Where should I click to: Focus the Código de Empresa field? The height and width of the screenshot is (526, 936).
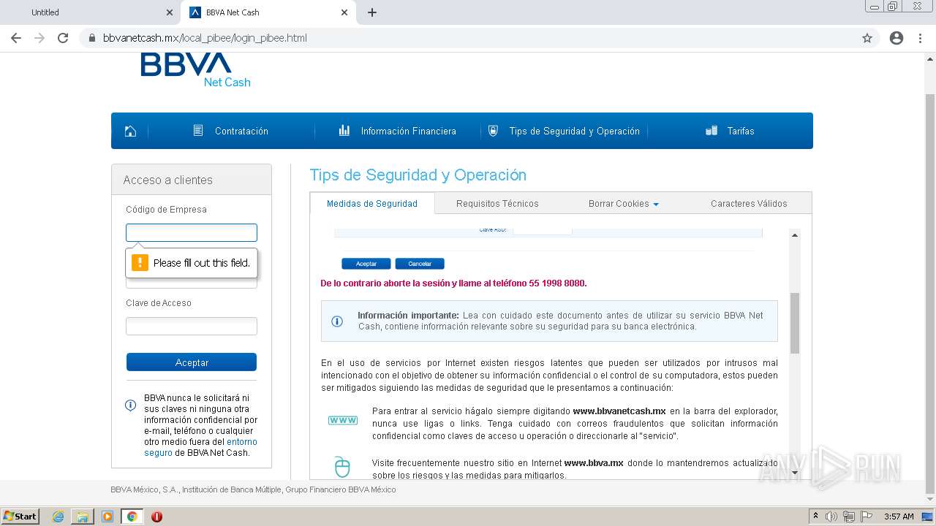[x=192, y=232]
